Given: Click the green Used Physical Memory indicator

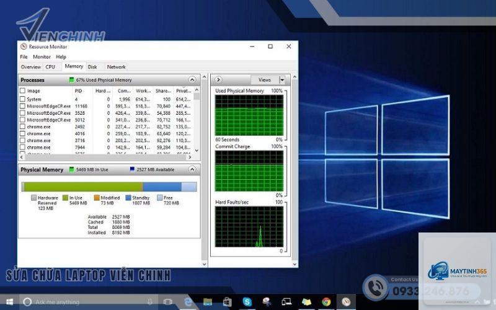Looking at the screenshot, I should click(x=71, y=80).
